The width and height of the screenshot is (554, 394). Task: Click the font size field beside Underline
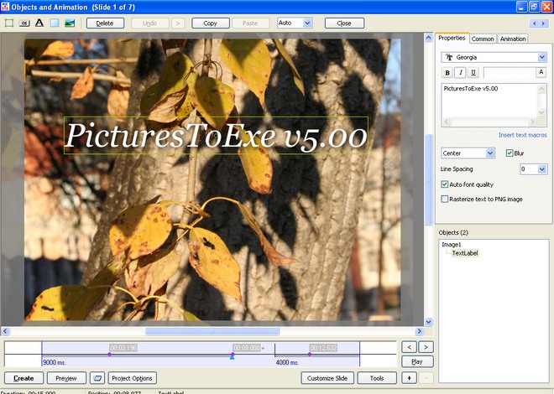click(510, 73)
